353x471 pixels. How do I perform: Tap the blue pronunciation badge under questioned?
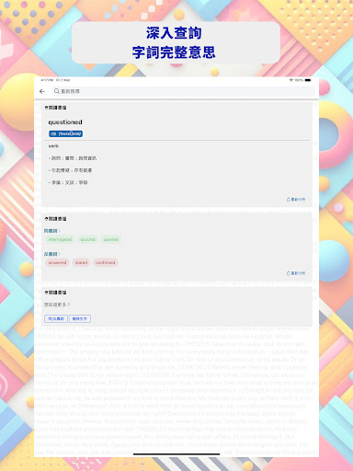(x=65, y=133)
